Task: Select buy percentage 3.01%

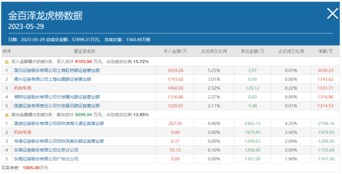Action: tap(214, 79)
